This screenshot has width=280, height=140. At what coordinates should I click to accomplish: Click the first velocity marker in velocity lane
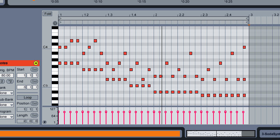click(x=59, y=112)
